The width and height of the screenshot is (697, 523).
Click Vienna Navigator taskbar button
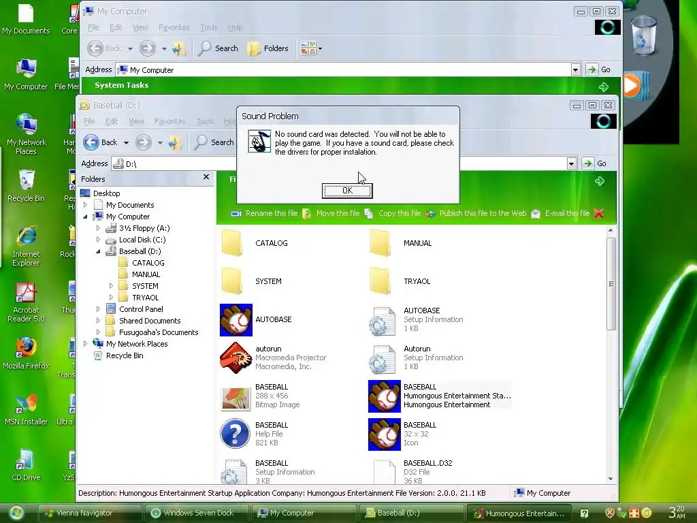(91, 513)
